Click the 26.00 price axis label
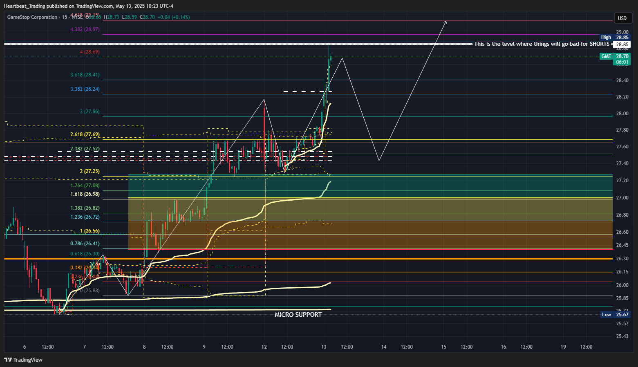 point(622,285)
